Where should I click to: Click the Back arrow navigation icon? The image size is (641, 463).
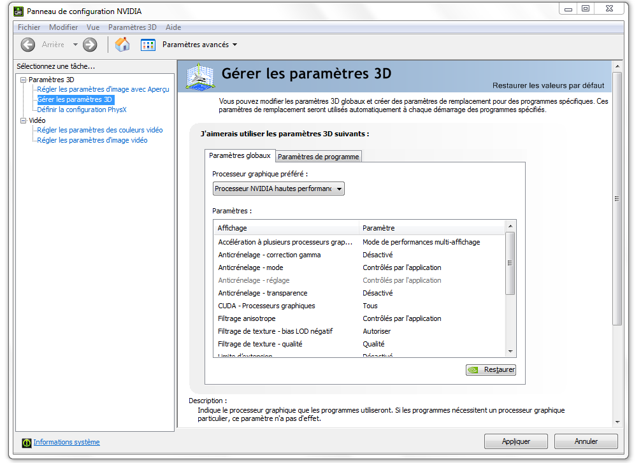click(27, 45)
